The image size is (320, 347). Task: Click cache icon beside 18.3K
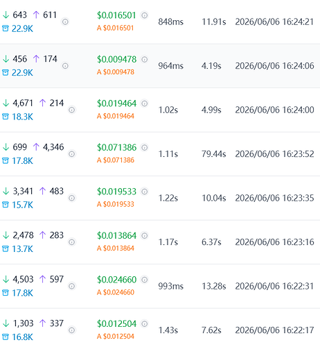click(x=6, y=117)
